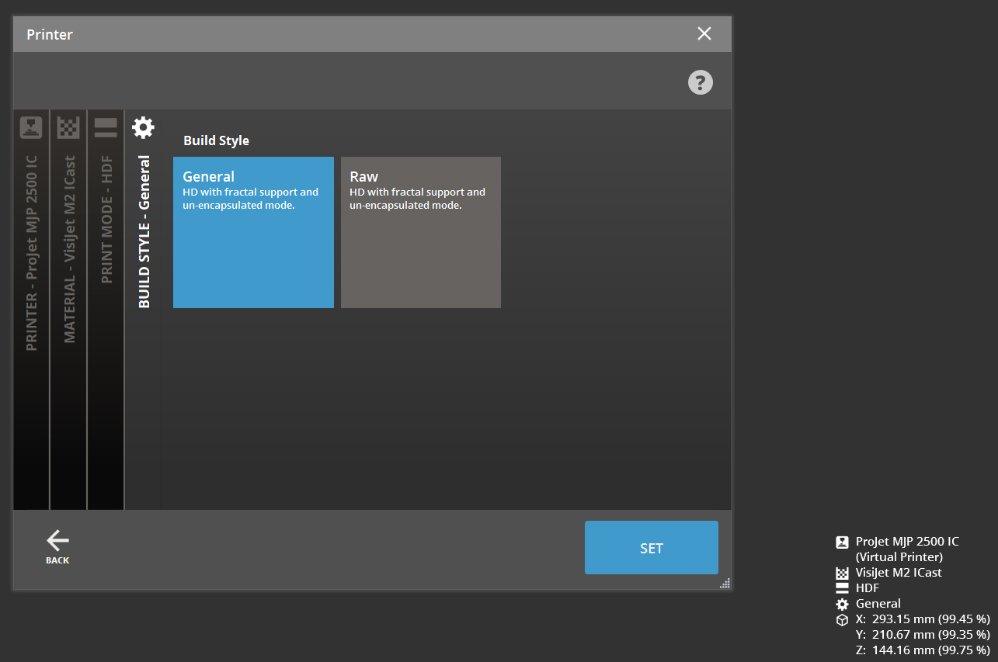Switch to the PRINTER - ProJet MJP 2500 IC tab

pyautogui.click(x=31, y=252)
